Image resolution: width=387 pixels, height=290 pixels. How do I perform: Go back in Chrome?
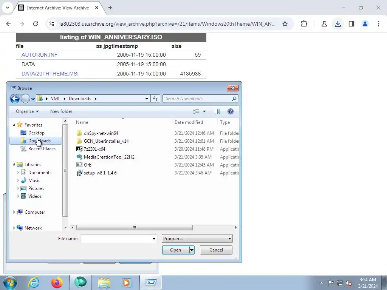coord(8,24)
